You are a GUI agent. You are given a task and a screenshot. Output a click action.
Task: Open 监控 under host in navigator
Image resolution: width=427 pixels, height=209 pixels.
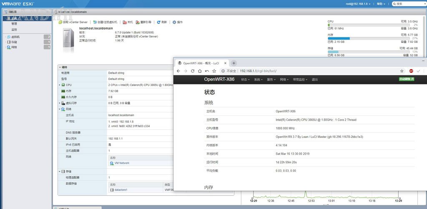[14, 30]
